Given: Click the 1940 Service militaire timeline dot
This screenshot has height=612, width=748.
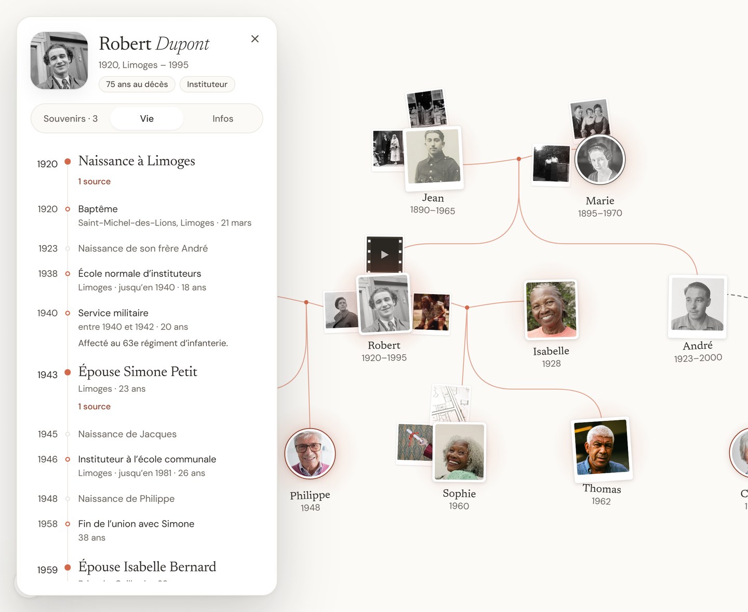Looking at the screenshot, I should coord(68,313).
